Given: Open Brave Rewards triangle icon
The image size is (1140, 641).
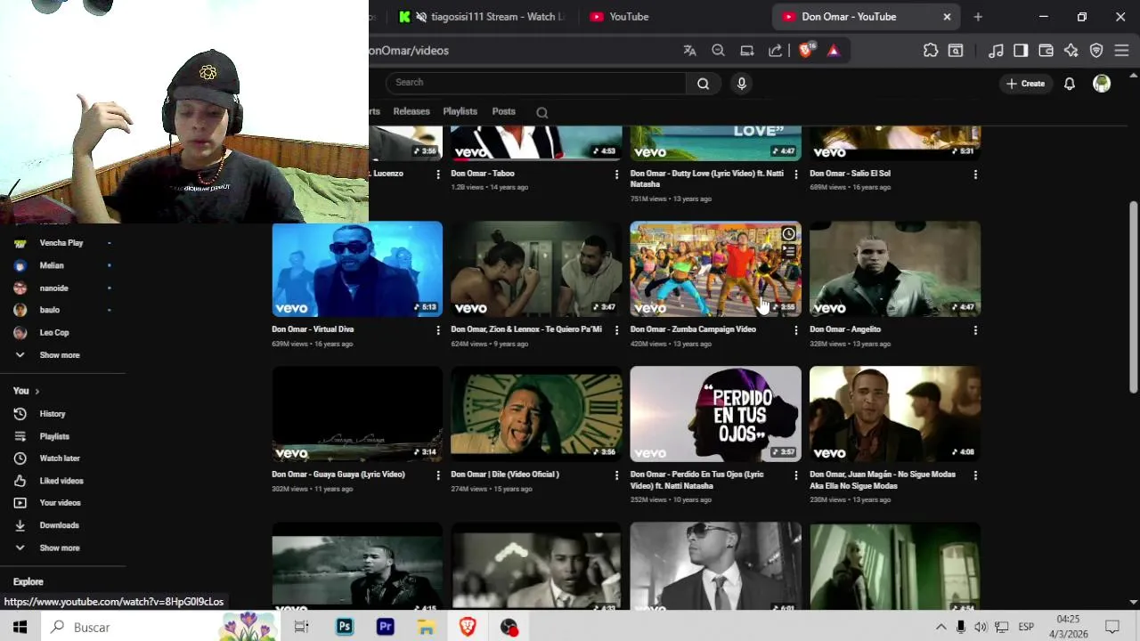Looking at the screenshot, I should point(834,51).
